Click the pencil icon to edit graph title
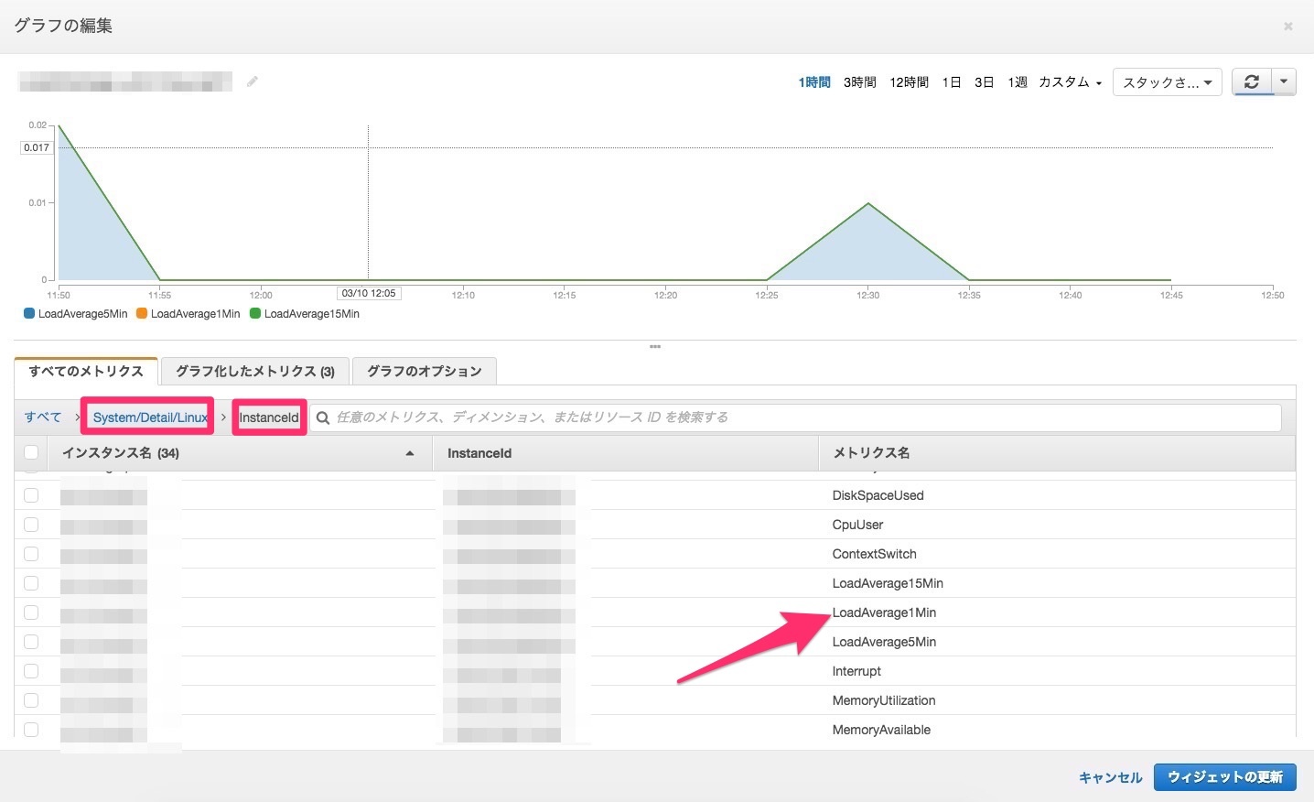 (252, 81)
